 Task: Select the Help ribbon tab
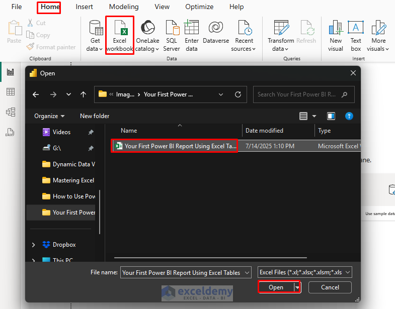pyautogui.click(x=236, y=7)
